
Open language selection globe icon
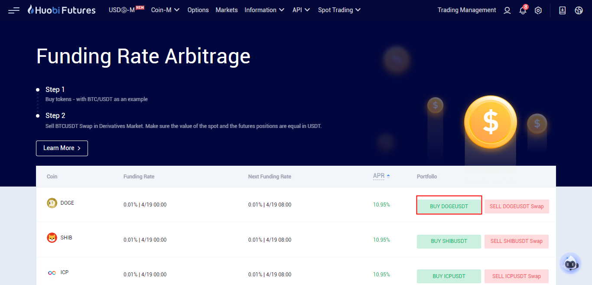click(x=579, y=10)
